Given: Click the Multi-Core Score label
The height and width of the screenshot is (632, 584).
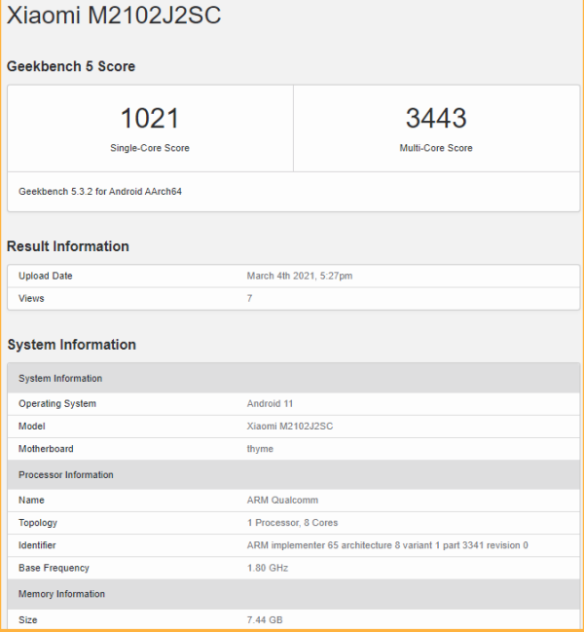Looking at the screenshot, I should 436,148.
